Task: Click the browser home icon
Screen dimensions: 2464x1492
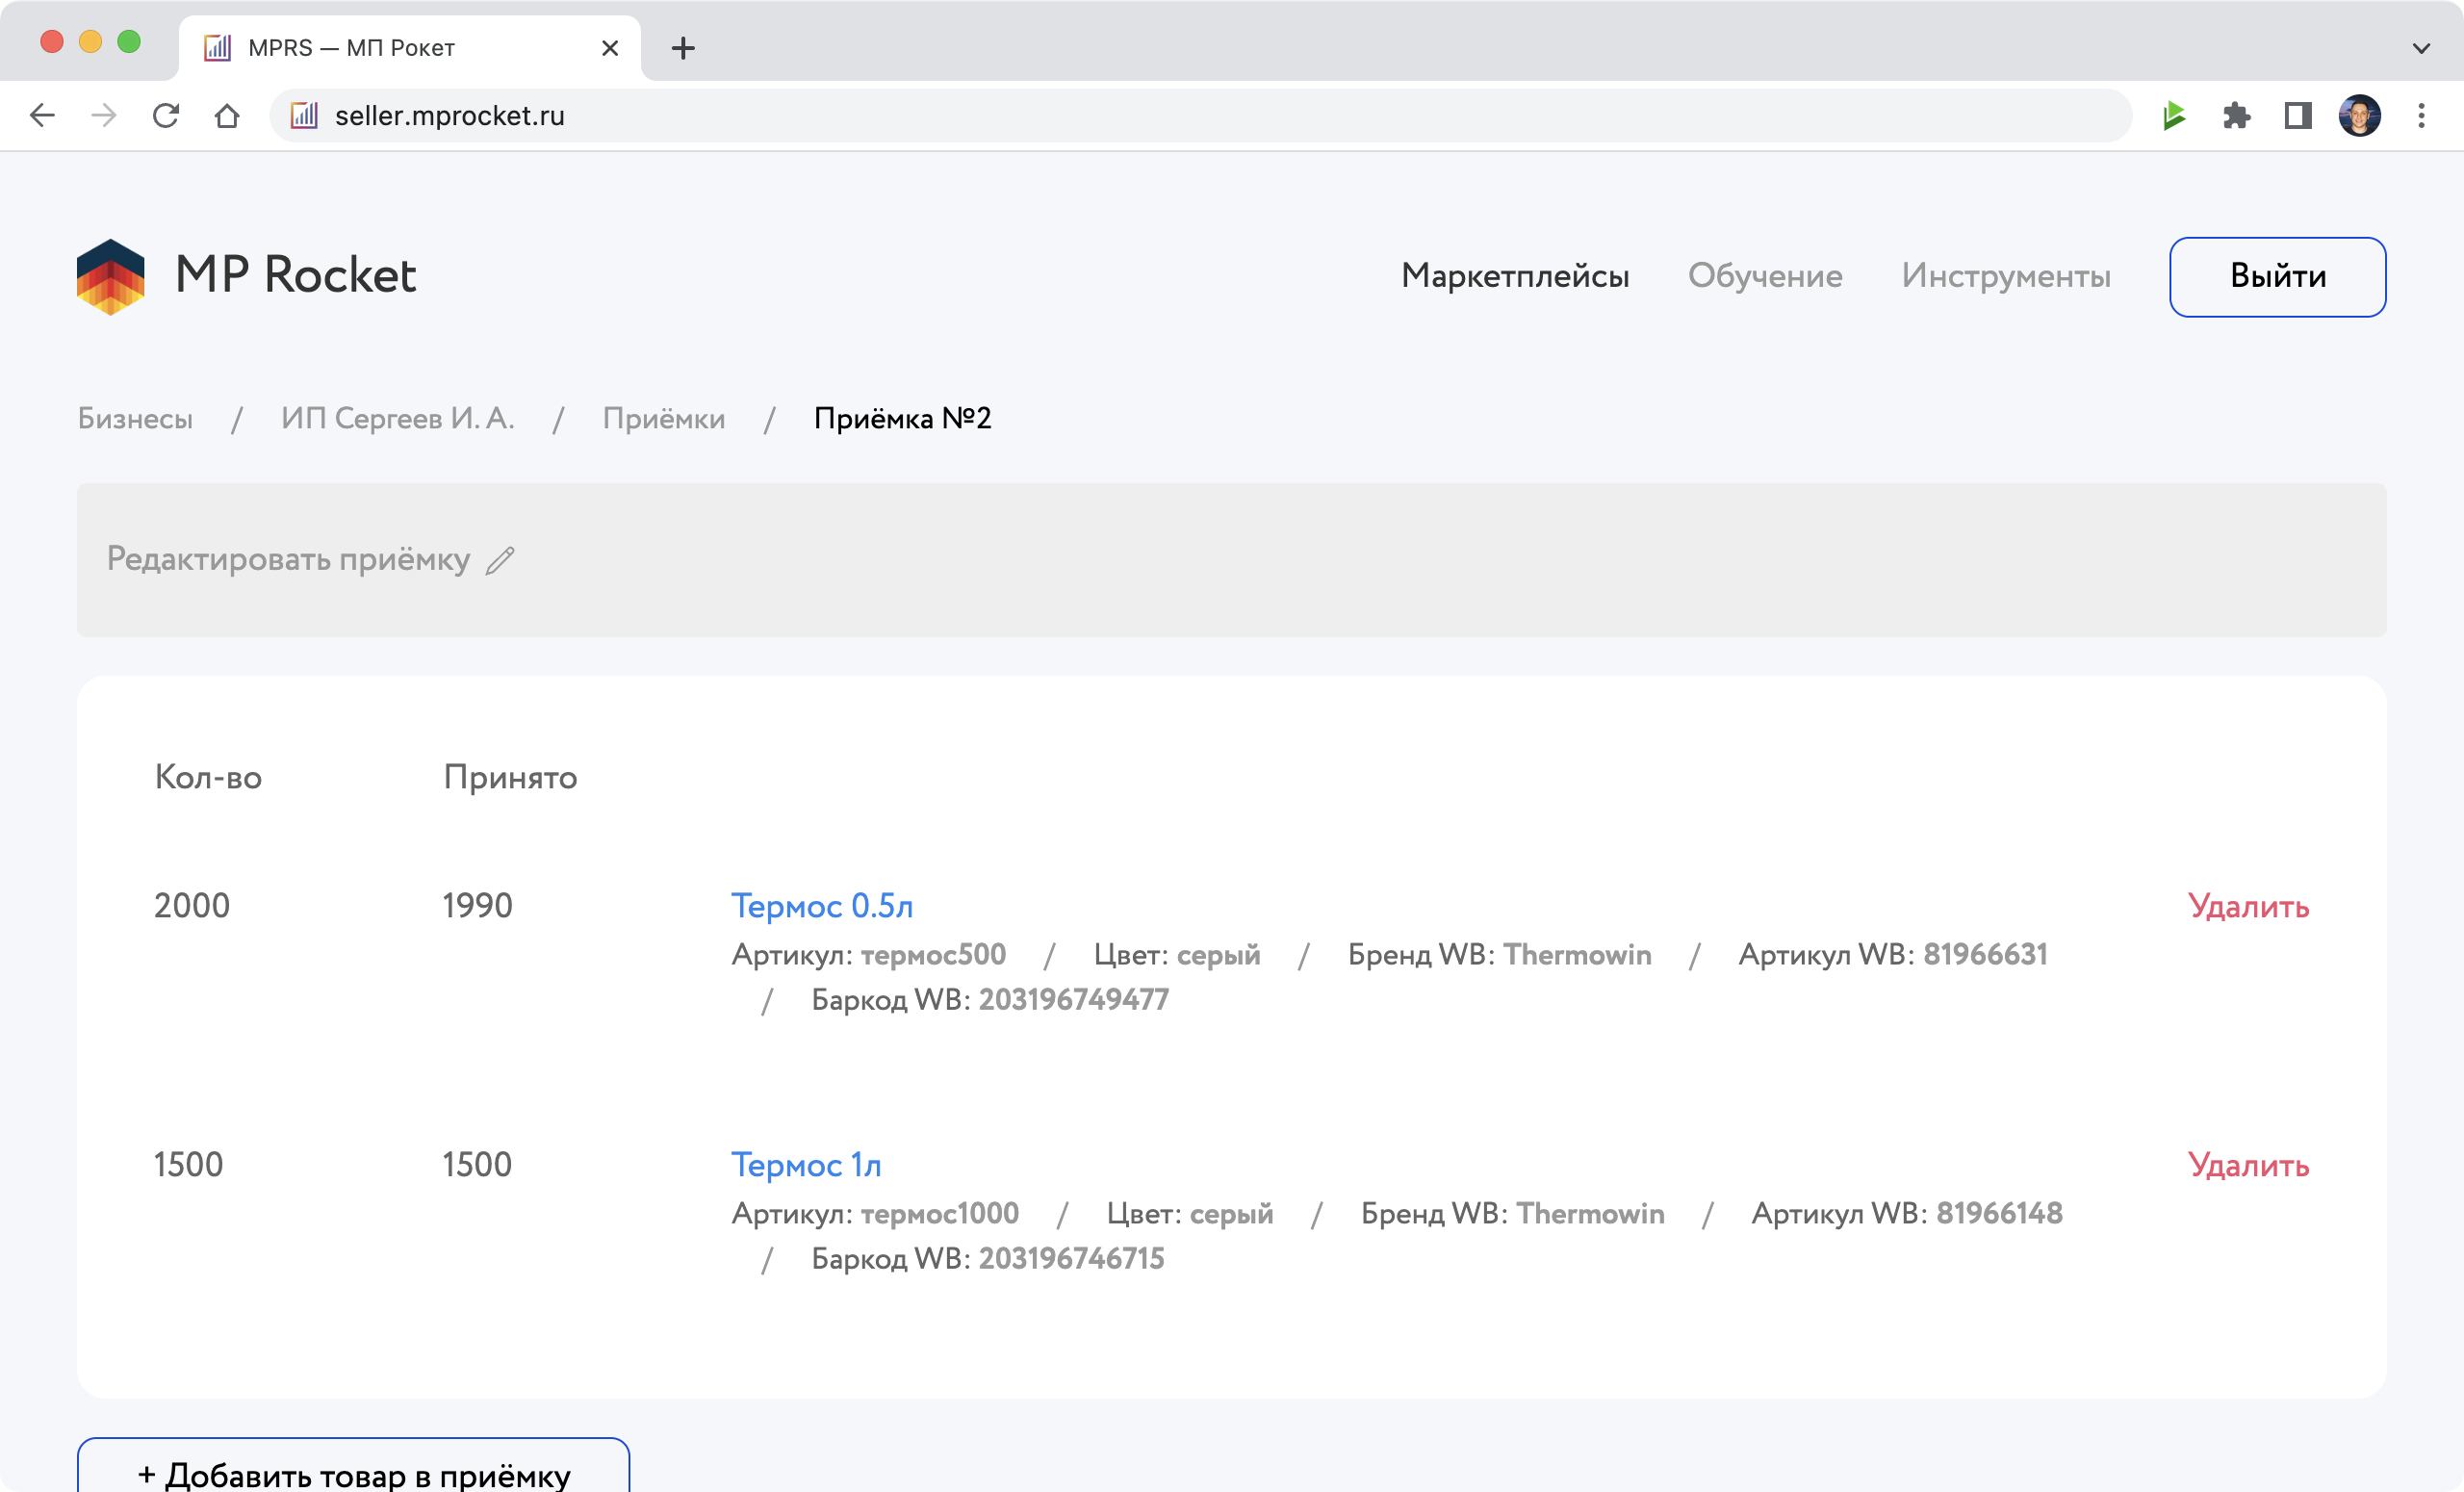Action: point(227,116)
